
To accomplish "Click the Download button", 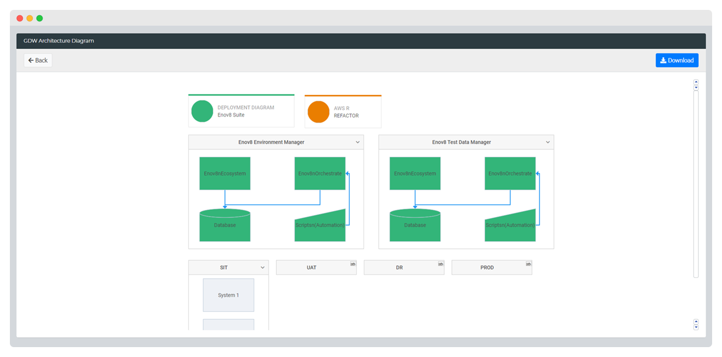I will click(x=677, y=60).
